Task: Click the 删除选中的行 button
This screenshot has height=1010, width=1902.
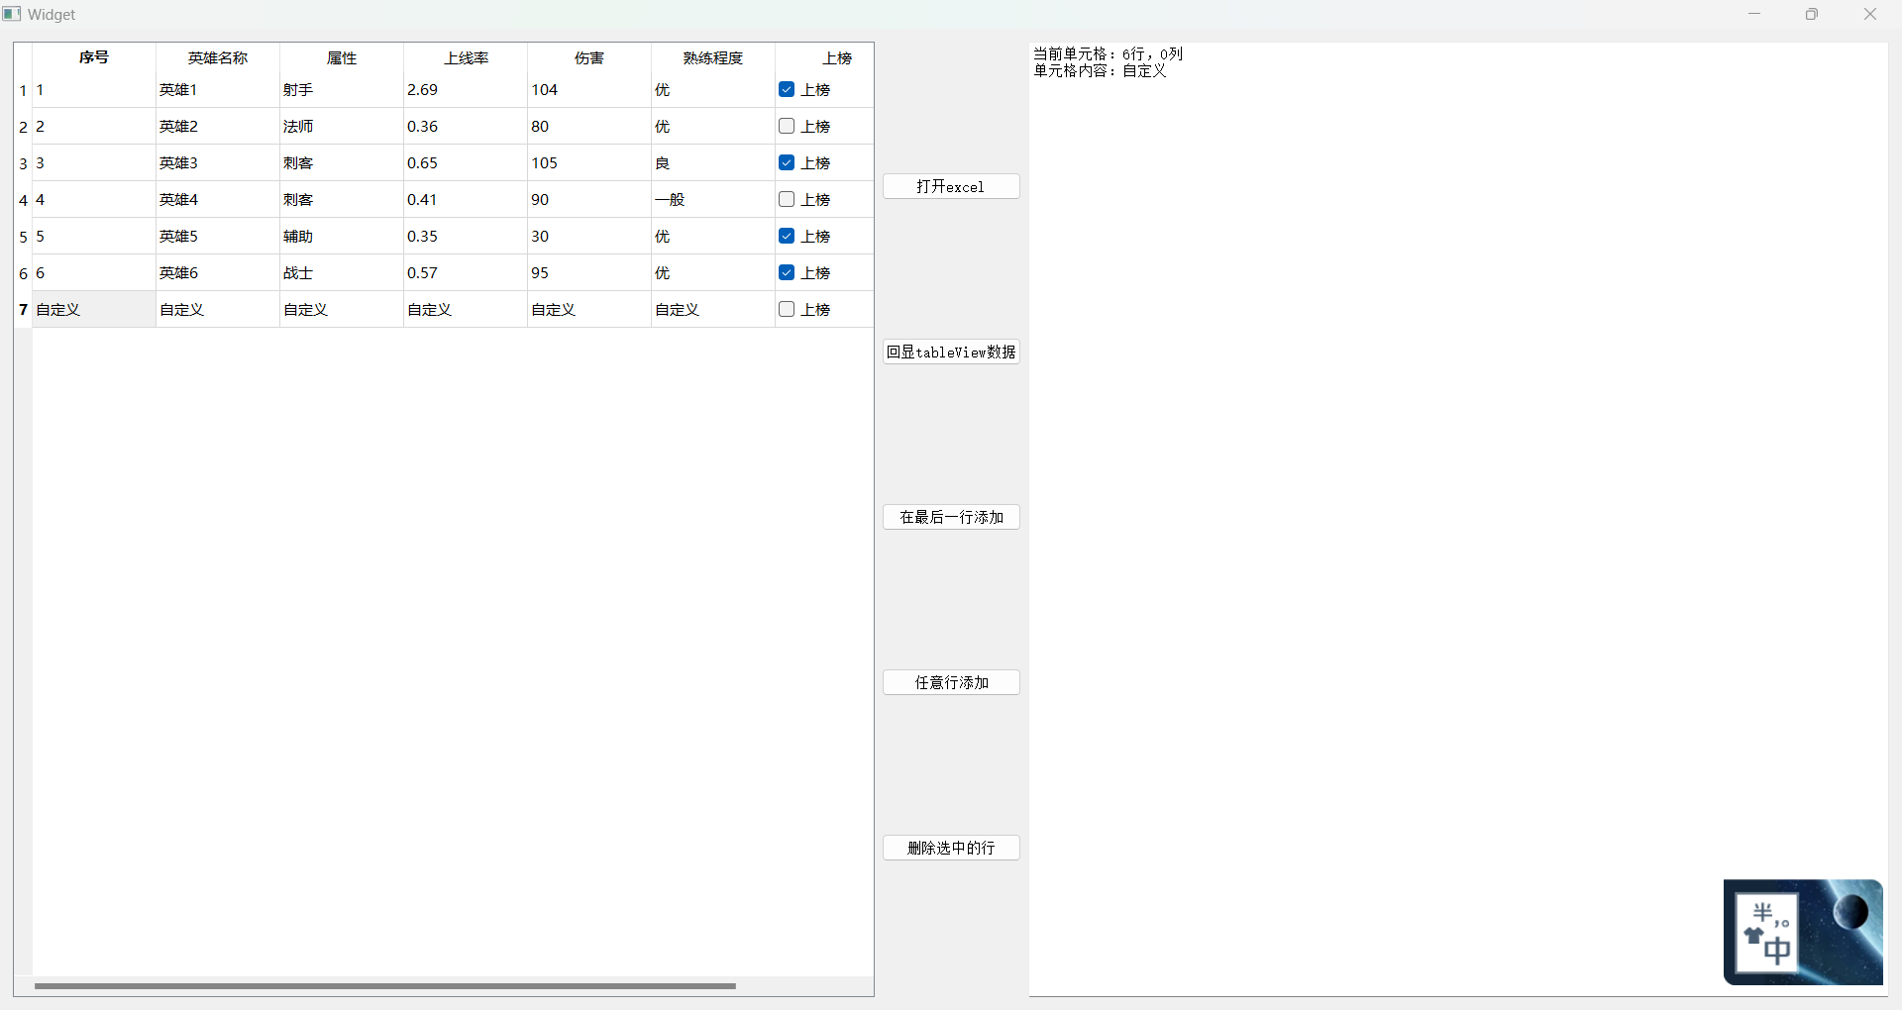Action: 950,848
